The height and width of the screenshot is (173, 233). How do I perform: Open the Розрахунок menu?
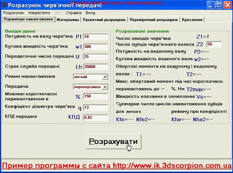pos(14,13)
